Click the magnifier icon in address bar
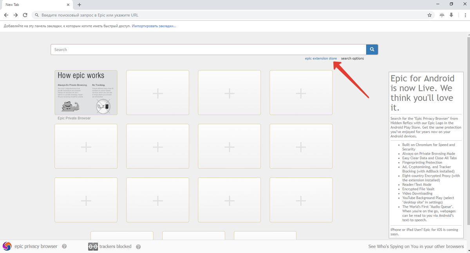This screenshot has width=470, height=253. tap(37, 15)
